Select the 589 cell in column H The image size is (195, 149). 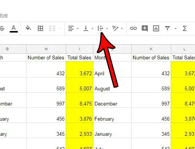pyautogui.click(x=46, y=85)
